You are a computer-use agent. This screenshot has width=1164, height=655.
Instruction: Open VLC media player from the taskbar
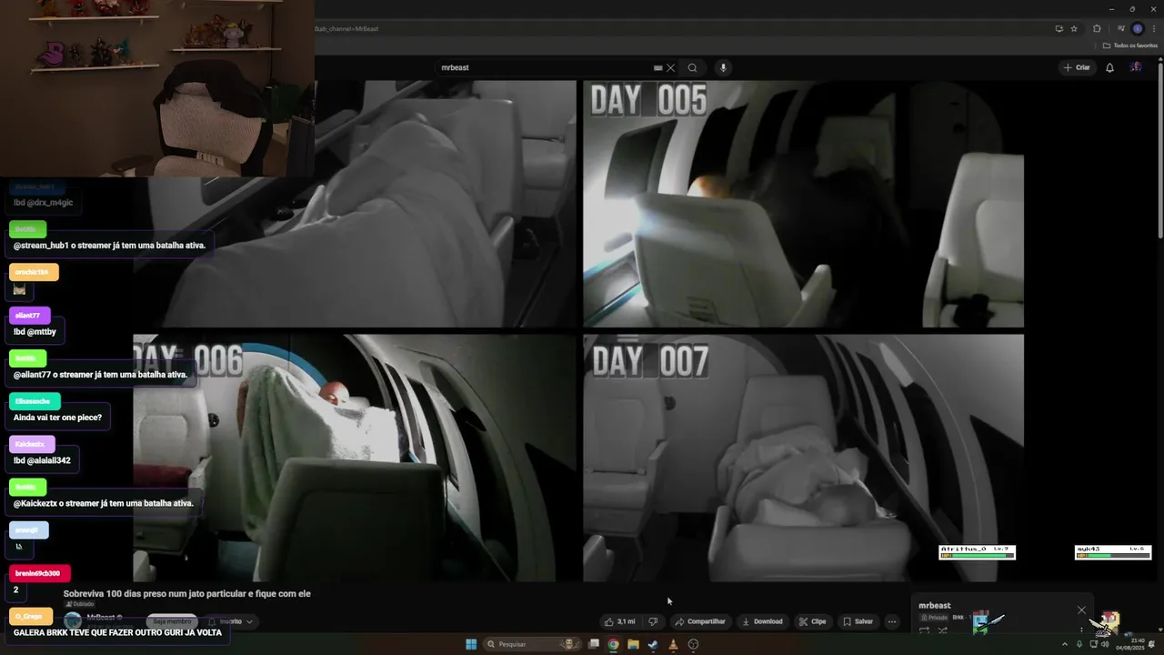[673, 644]
